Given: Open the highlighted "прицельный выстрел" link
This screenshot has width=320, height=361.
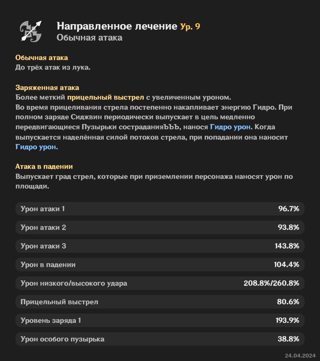Looking at the screenshot, I should [x=106, y=97].
